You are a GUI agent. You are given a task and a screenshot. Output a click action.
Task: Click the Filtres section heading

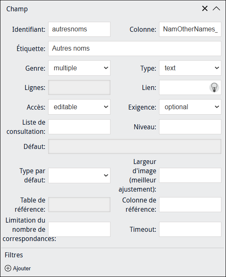point(14,255)
